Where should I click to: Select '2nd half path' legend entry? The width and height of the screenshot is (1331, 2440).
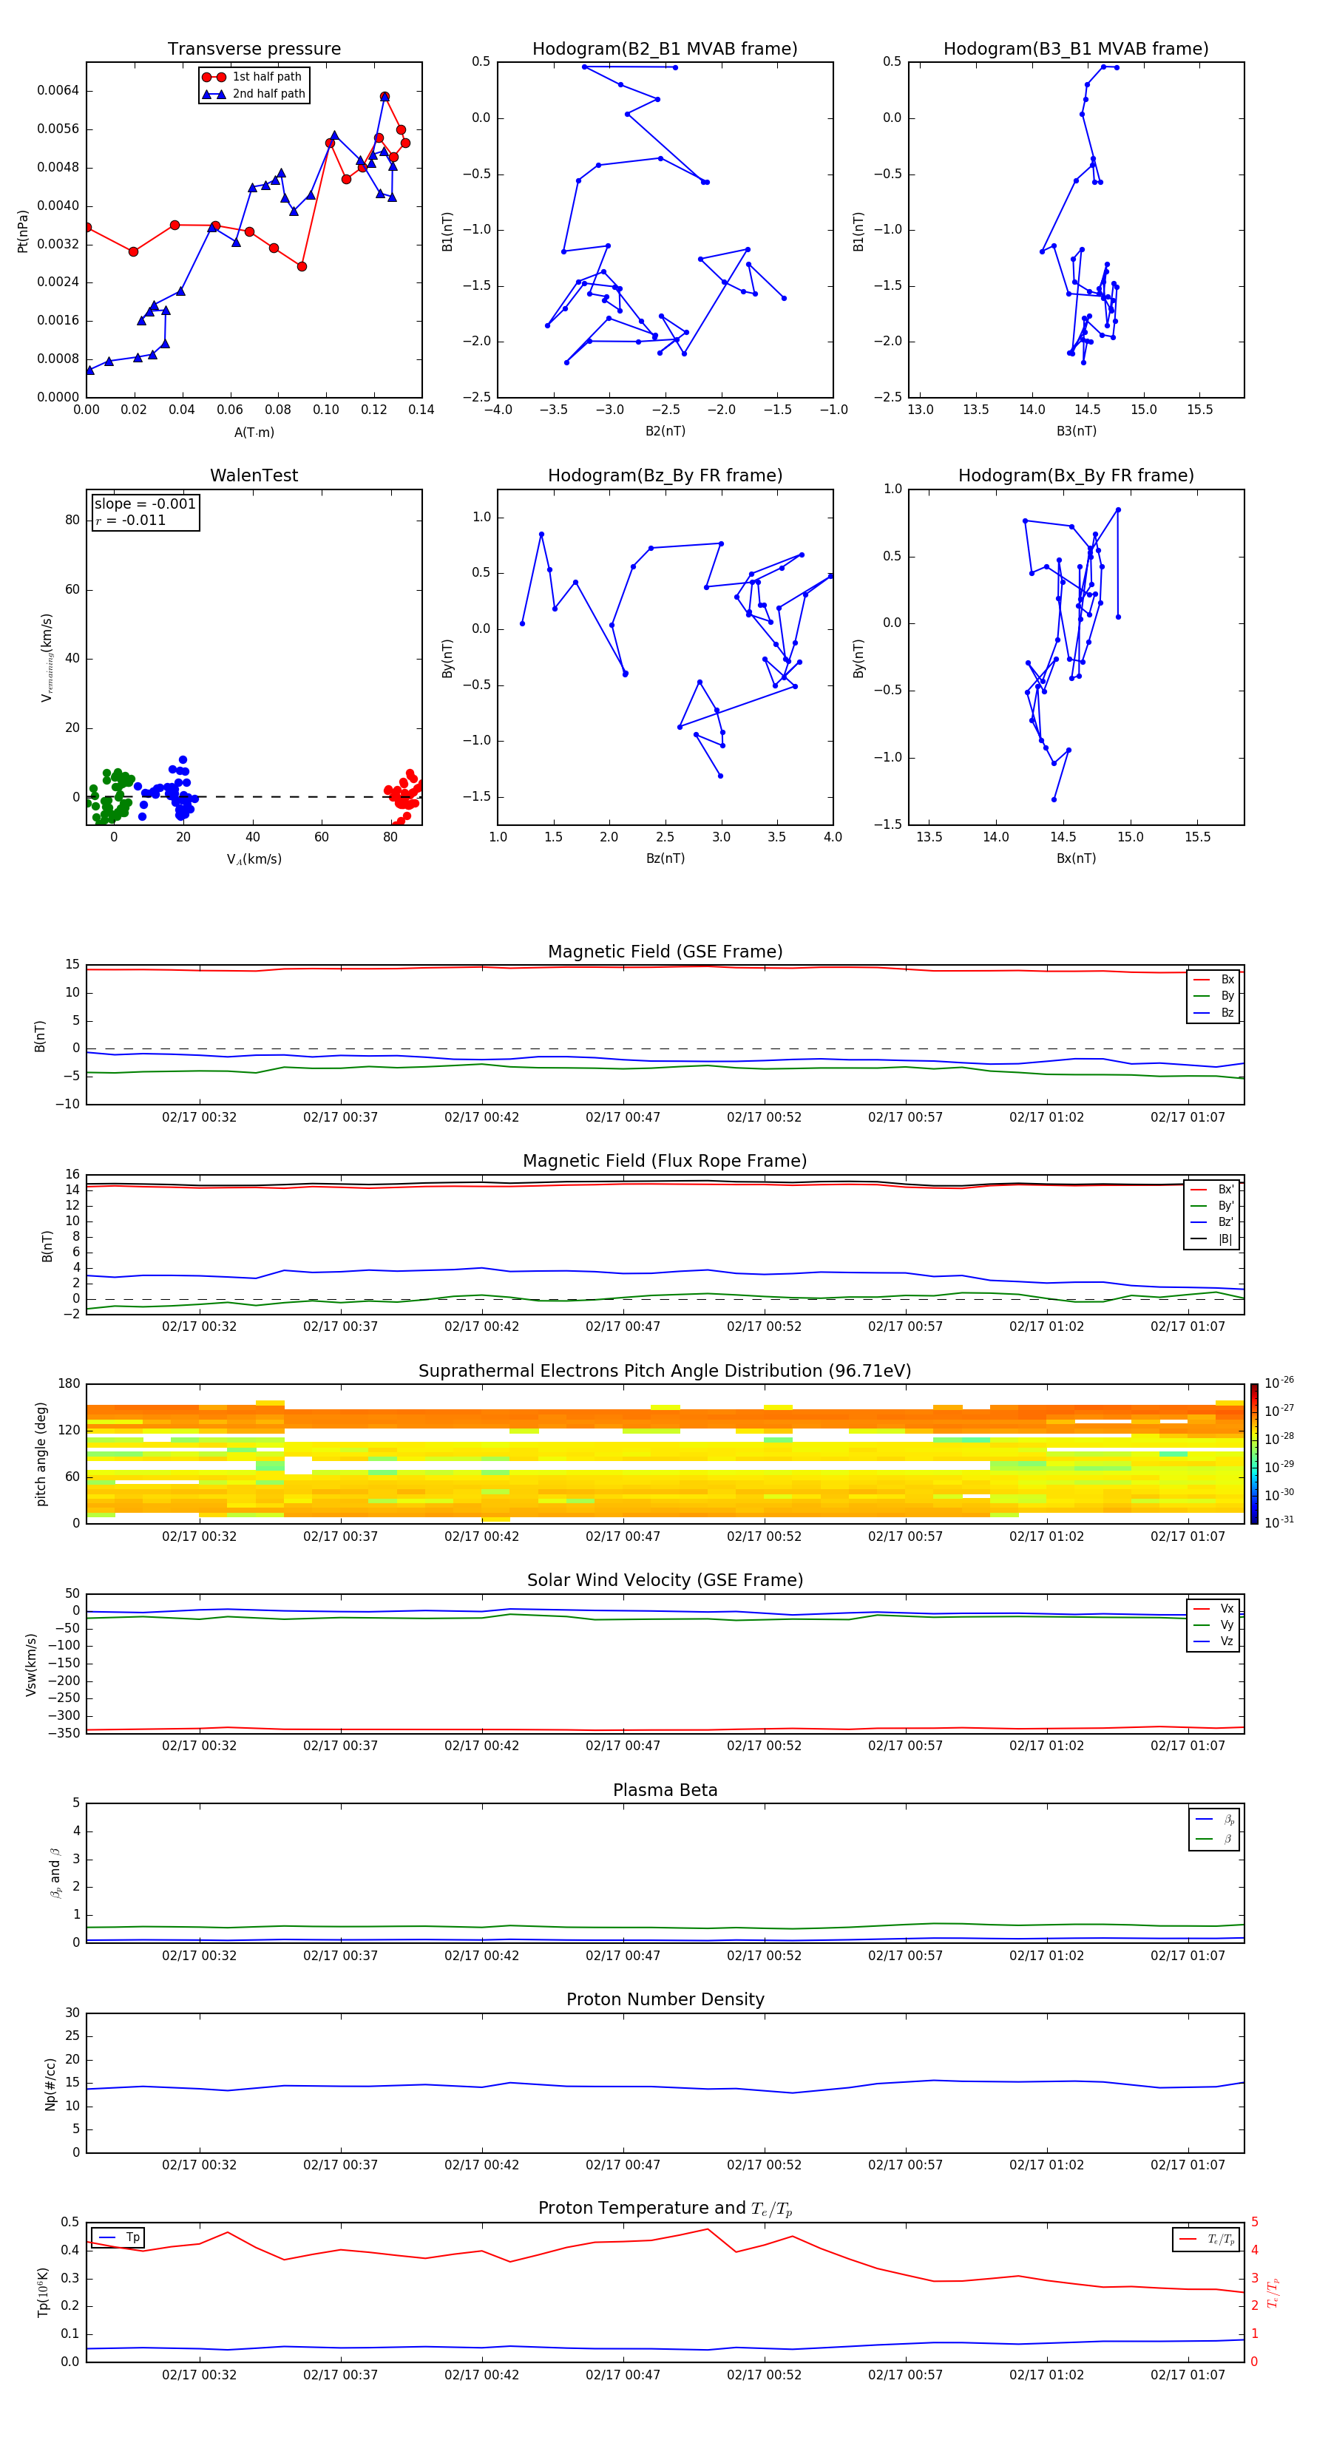(x=254, y=94)
